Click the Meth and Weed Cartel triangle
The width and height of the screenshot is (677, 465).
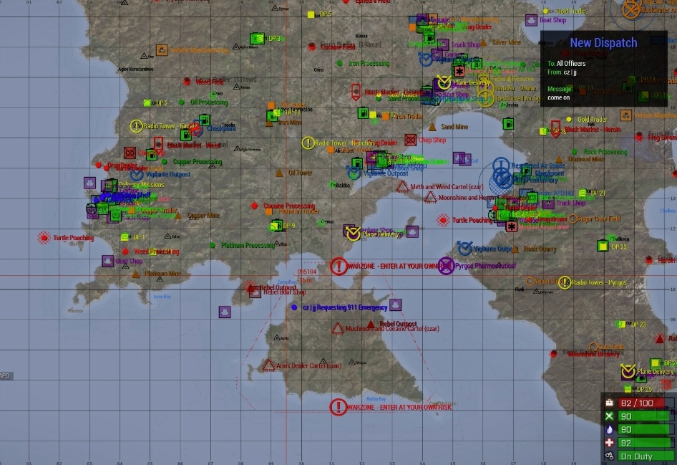(402, 187)
